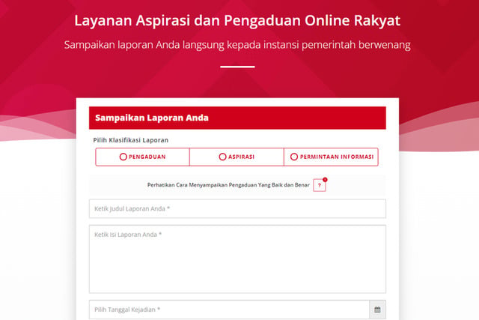This screenshot has width=479, height=320.
Task: Click the Pilih Tanggal Kejadian field
Action: click(x=229, y=310)
